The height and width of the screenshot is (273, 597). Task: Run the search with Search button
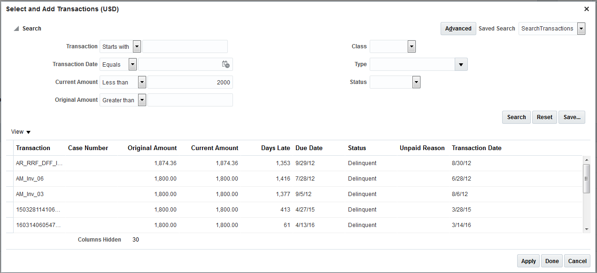click(x=516, y=117)
